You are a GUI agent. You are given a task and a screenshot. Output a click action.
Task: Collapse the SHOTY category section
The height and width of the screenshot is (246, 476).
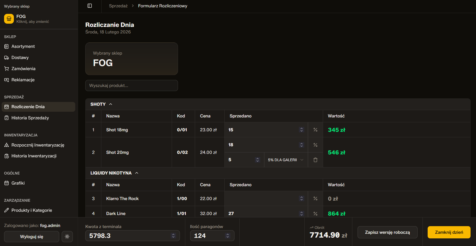click(x=111, y=104)
